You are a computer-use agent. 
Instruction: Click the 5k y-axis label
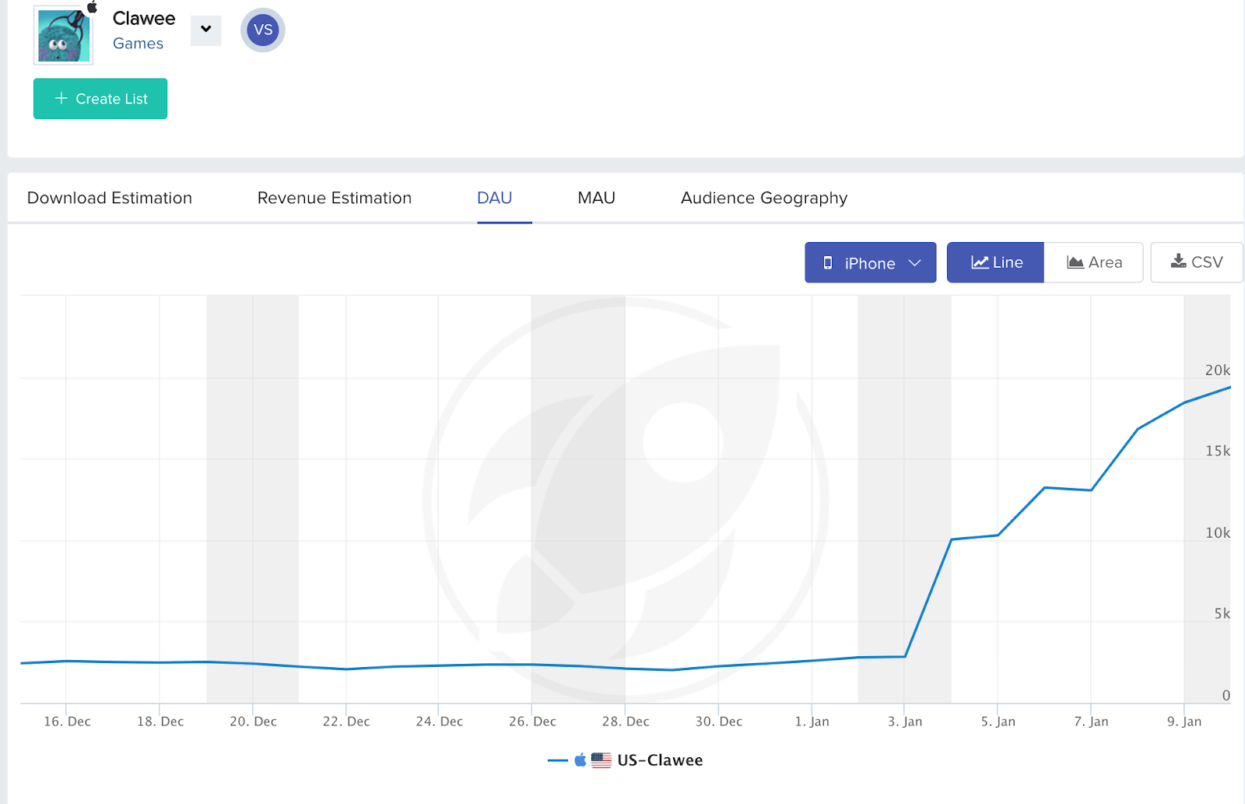1222,614
